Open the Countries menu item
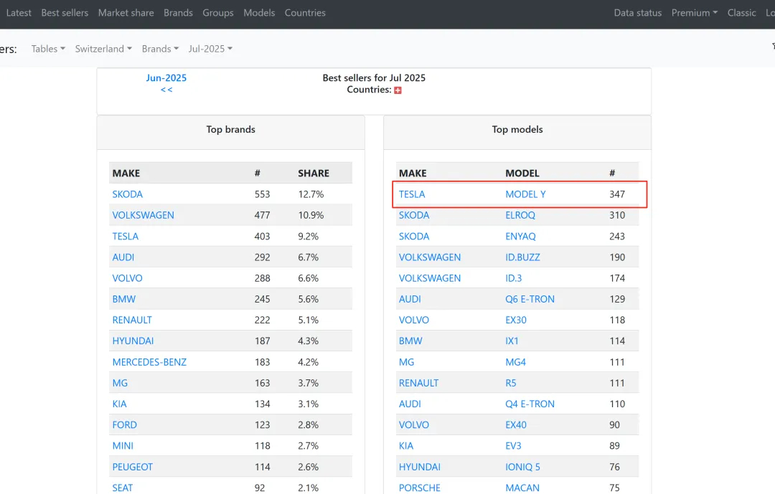Viewport: 775px width, 494px height. tap(305, 13)
